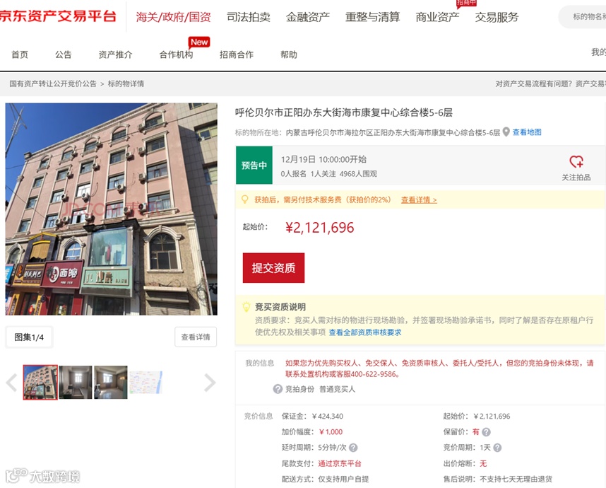Open 查看详情 > link in fee notice

pyautogui.click(x=419, y=199)
